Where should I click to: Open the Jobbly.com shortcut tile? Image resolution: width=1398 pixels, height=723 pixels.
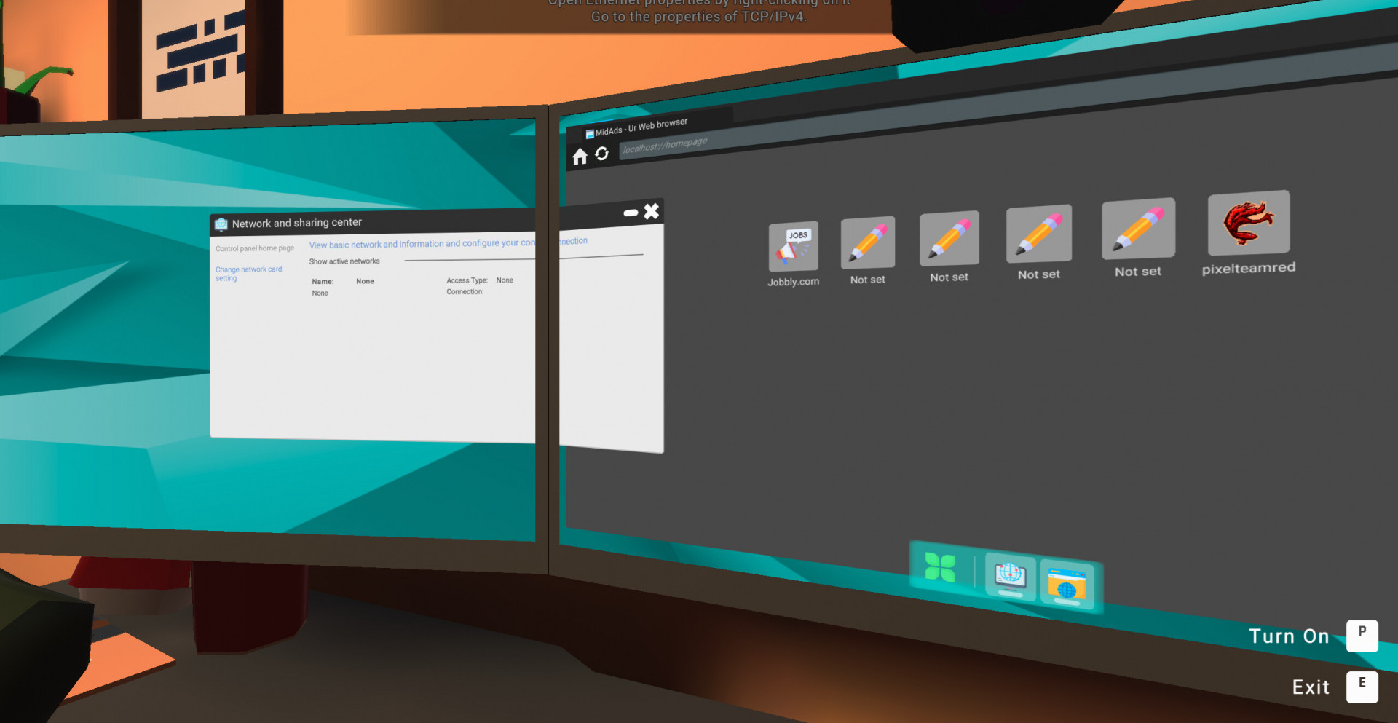point(793,246)
